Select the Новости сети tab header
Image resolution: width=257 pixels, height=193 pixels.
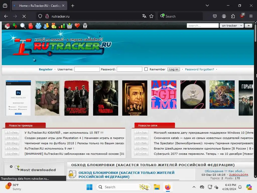tap(155, 125)
